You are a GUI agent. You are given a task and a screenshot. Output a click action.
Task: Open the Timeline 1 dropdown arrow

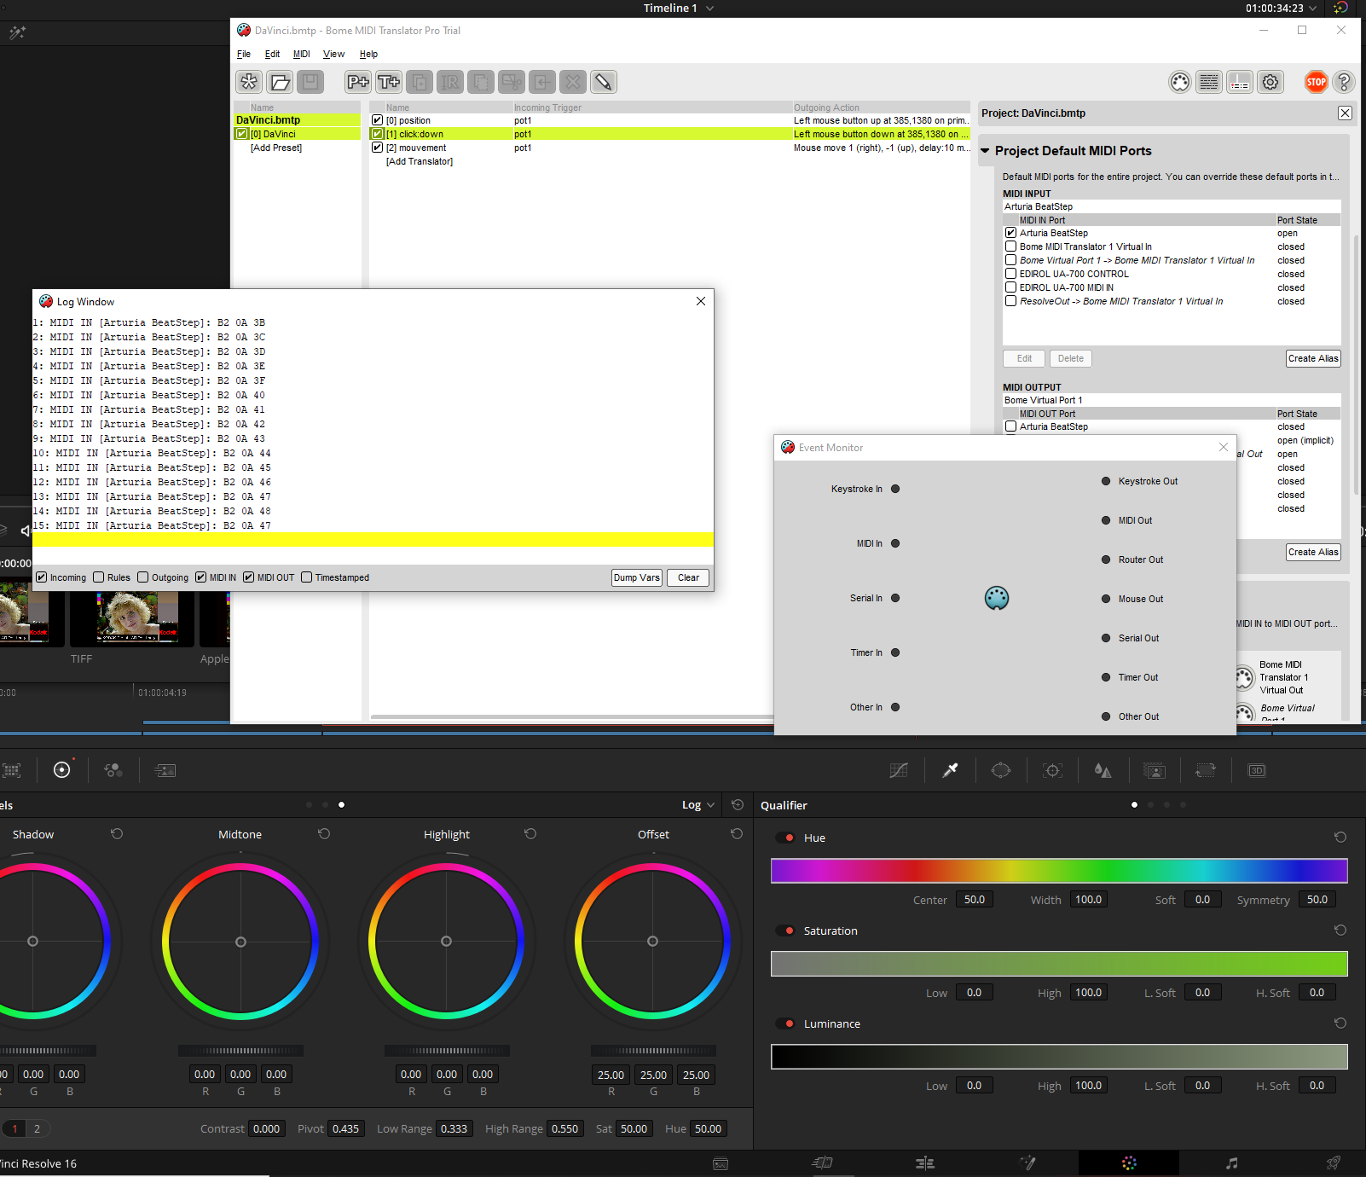(709, 9)
